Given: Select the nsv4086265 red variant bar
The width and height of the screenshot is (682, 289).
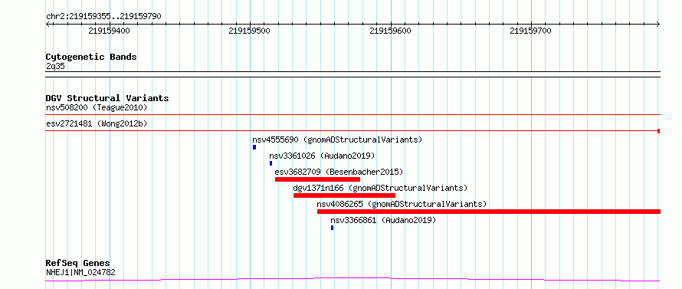Looking at the screenshot, I should pos(489,212).
